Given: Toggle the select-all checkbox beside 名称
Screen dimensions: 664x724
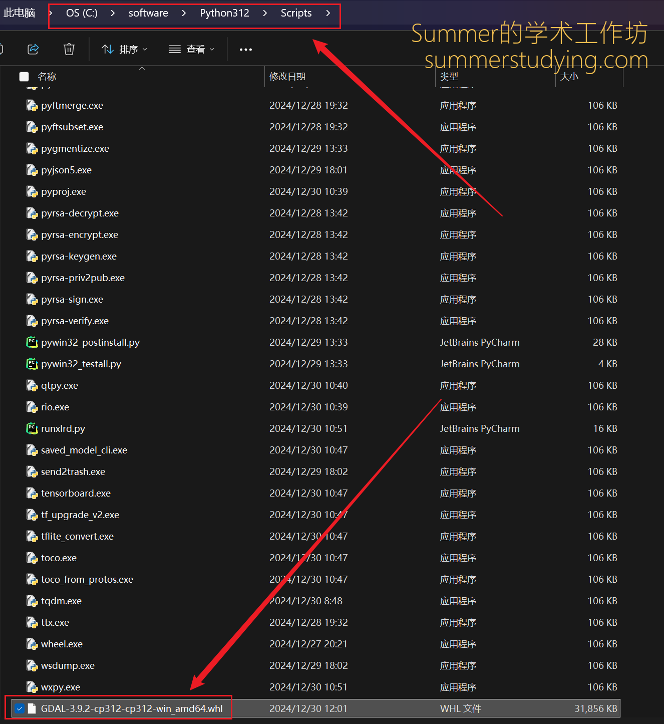Looking at the screenshot, I should click(x=24, y=77).
